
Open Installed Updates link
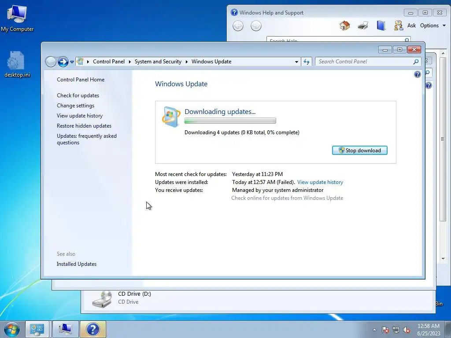point(77,264)
